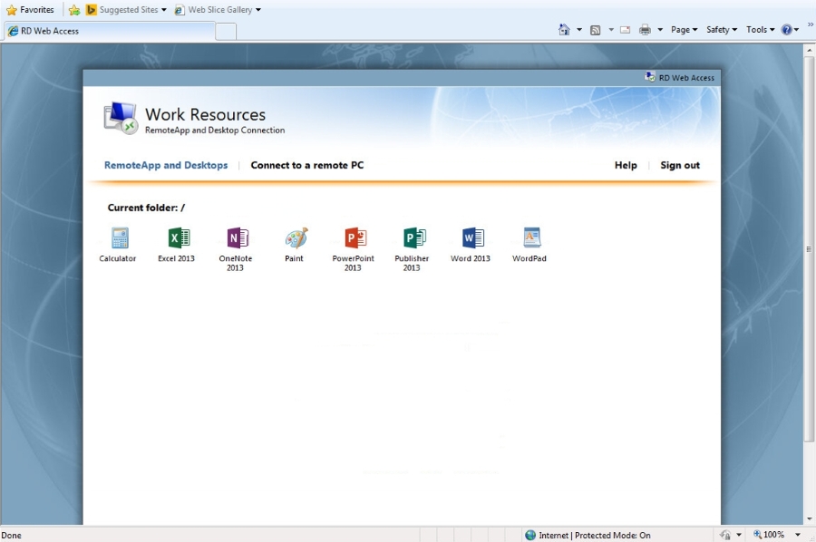This screenshot has width=816, height=542.
Task: Click the Internet zone globe icon in status bar
Action: pyautogui.click(x=530, y=535)
